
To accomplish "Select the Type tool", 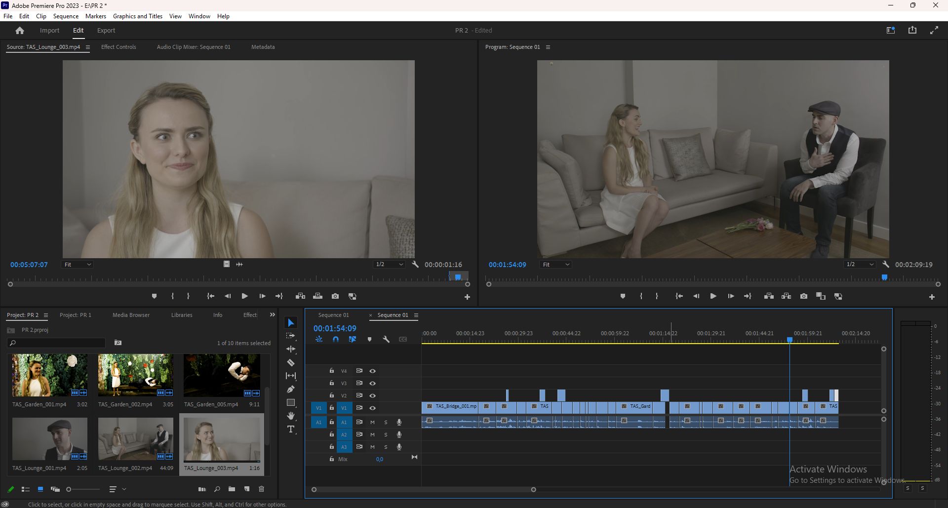I will [x=291, y=429].
